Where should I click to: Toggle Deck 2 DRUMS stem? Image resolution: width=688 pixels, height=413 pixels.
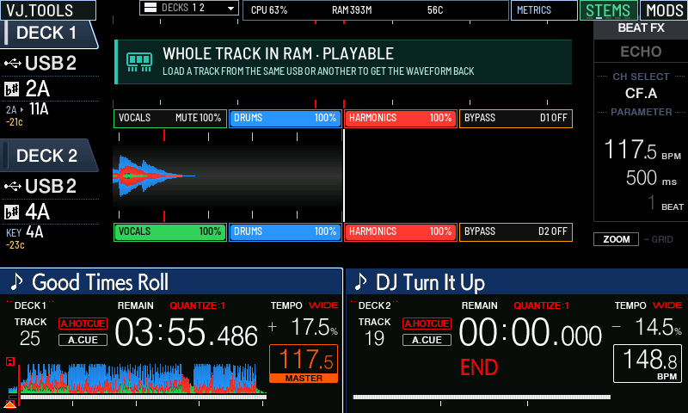(286, 231)
